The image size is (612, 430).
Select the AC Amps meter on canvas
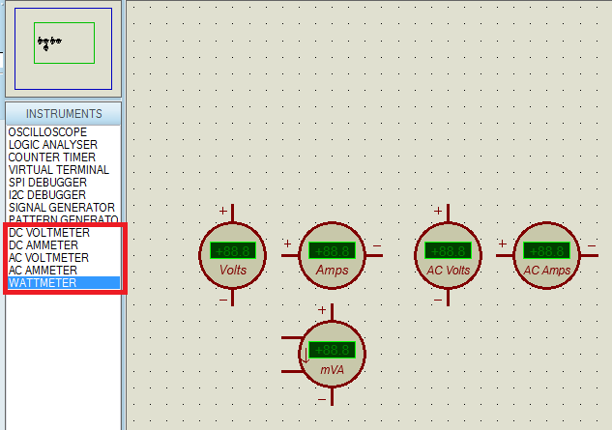pyautogui.click(x=546, y=255)
